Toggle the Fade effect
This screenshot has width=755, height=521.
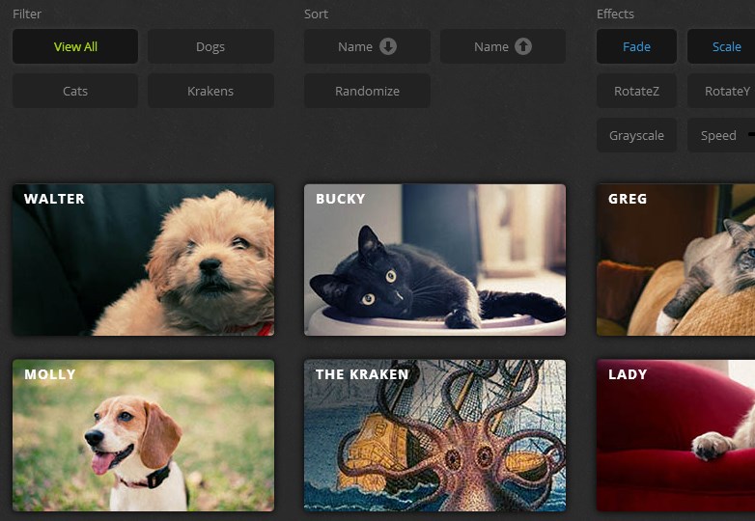[x=636, y=46]
